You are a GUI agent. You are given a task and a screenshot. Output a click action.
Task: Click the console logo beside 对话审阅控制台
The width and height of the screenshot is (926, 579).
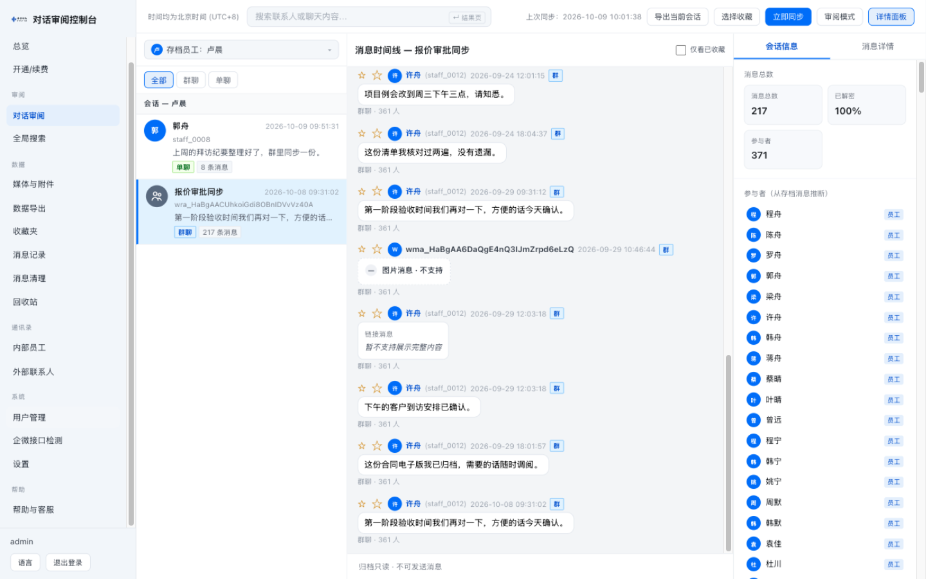click(x=19, y=19)
